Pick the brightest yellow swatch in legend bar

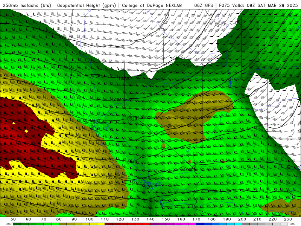click(101, 224)
